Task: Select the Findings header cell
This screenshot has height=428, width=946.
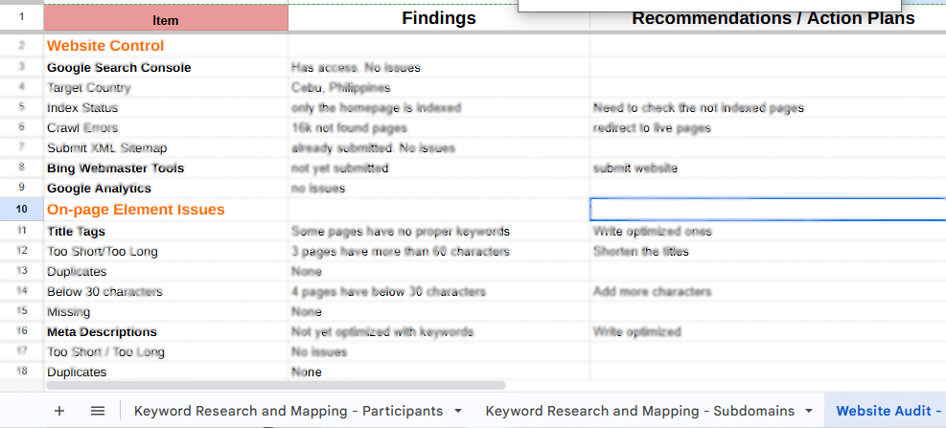Action: point(438,18)
